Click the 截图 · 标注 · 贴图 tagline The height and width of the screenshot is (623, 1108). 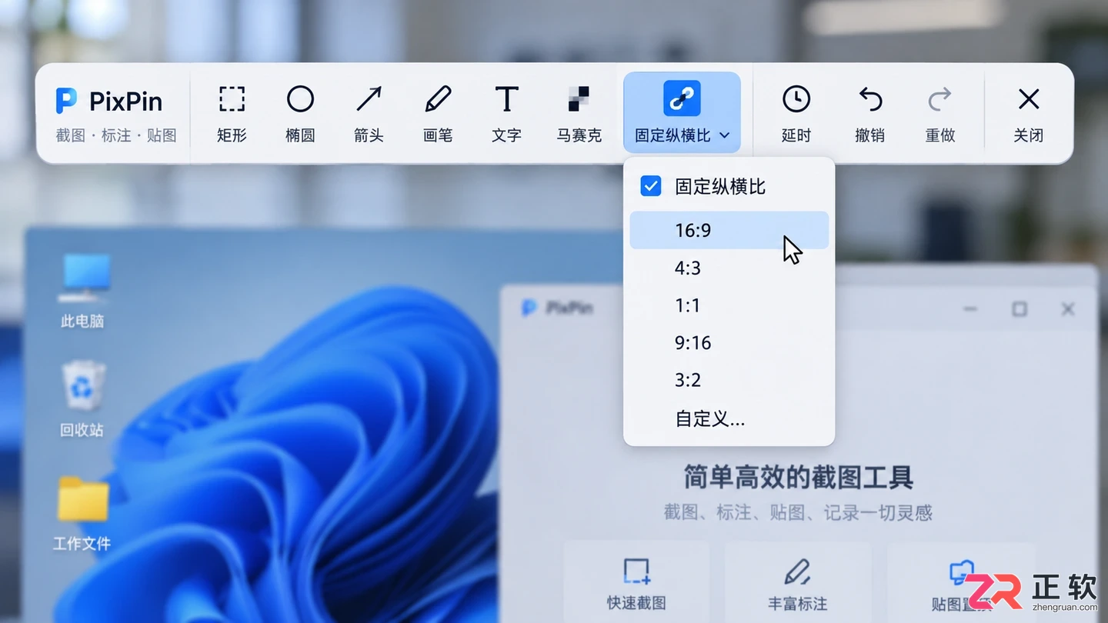[x=116, y=135]
